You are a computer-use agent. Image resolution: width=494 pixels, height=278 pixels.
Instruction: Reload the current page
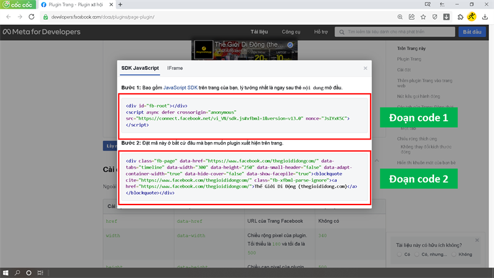point(31,17)
